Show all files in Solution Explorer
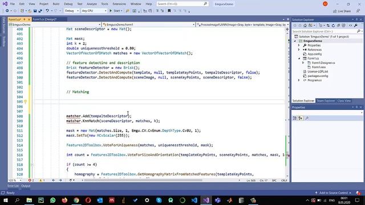Viewport: 365px width, 205px height. pos(344,26)
